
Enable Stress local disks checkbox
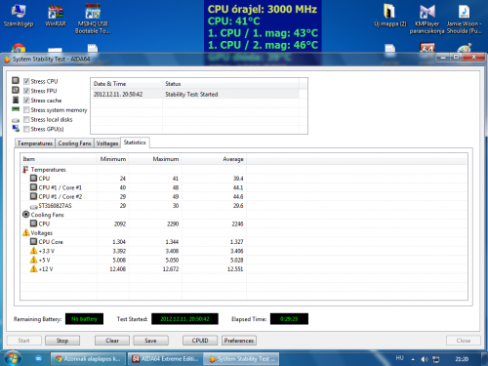click(x=26, y=119)
